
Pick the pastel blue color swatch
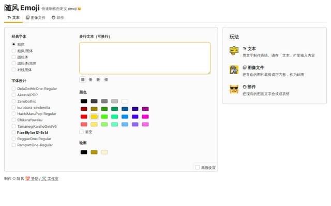125,125
